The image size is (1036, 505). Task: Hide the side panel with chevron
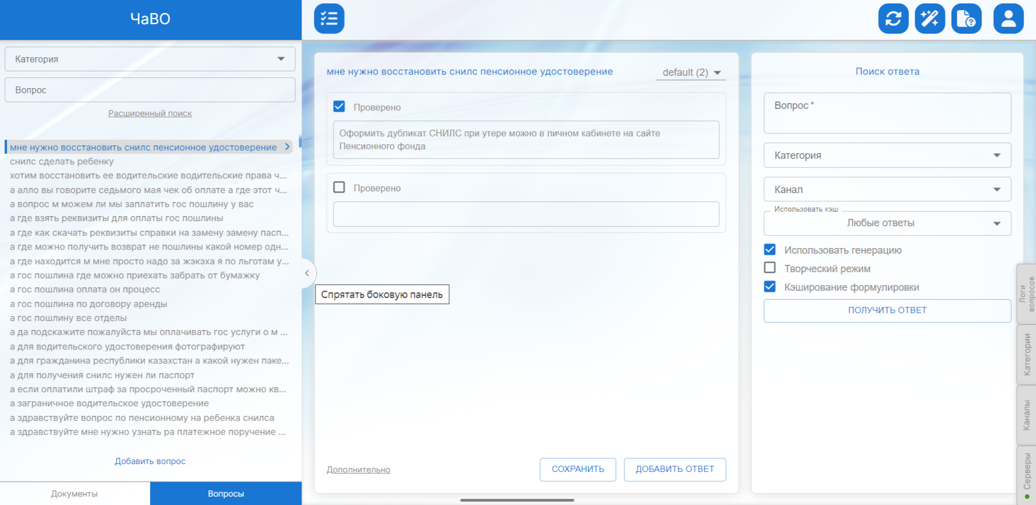click(307, 273)
